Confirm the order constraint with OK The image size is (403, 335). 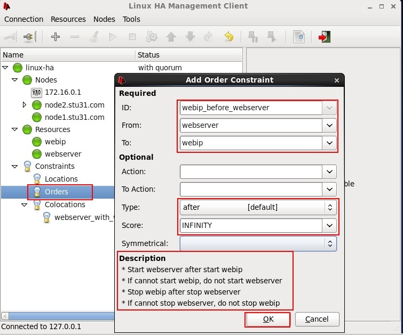(267, 319)
